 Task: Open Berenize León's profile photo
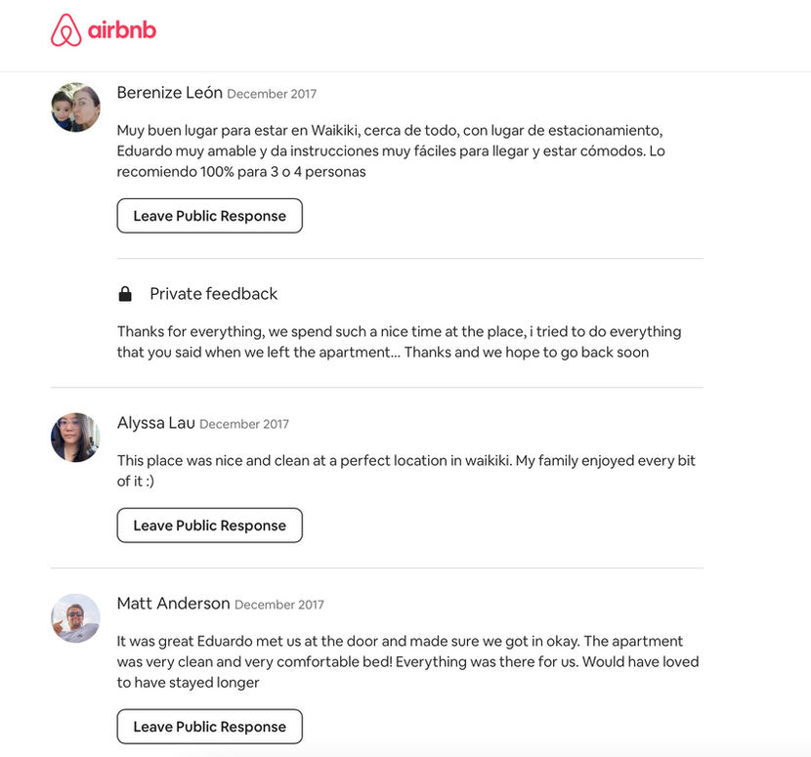[75, 107]
